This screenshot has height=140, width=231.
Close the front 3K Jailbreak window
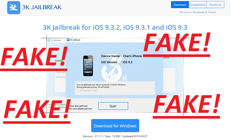(159, 40)
